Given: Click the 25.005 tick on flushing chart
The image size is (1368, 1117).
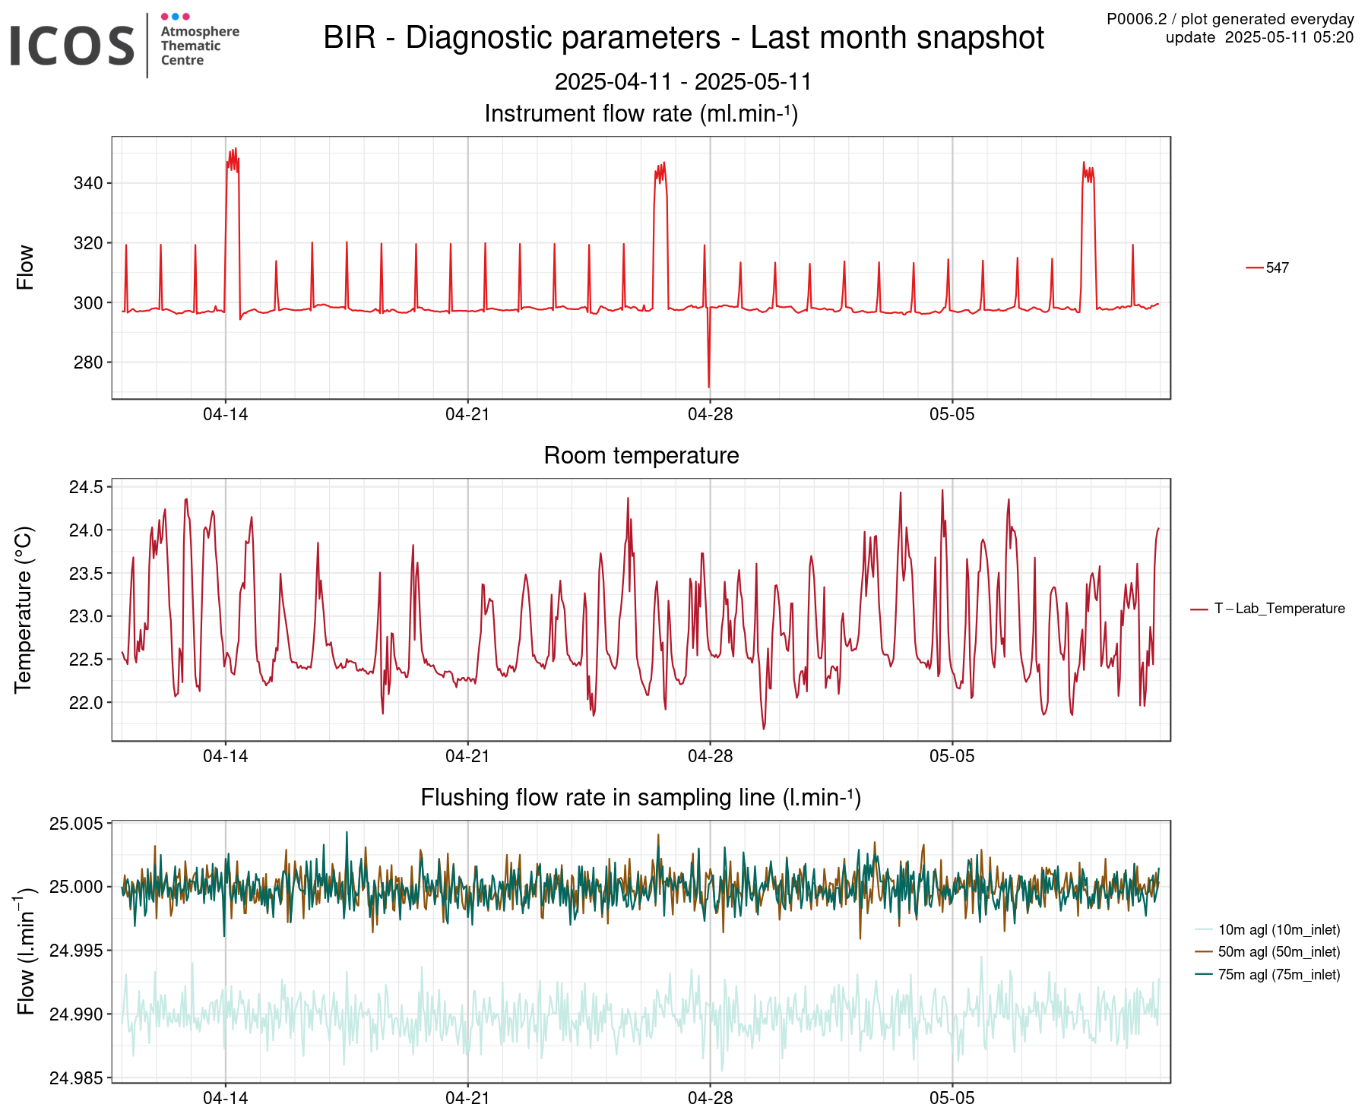Looking at the screenshot, I should 76,824.
